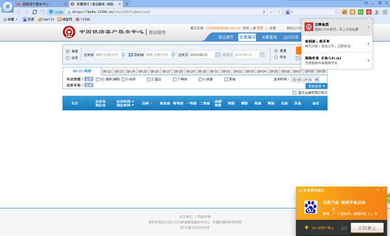
Task: Click the browser forward arrow
Action: pos(26,12)
